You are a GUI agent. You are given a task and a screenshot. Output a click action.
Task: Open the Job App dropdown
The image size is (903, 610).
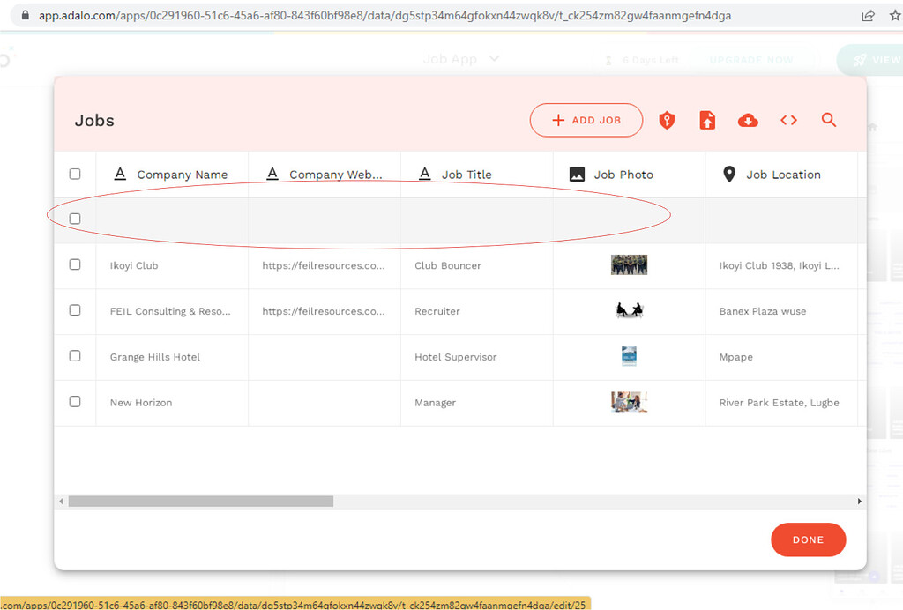tap(460, 59)
